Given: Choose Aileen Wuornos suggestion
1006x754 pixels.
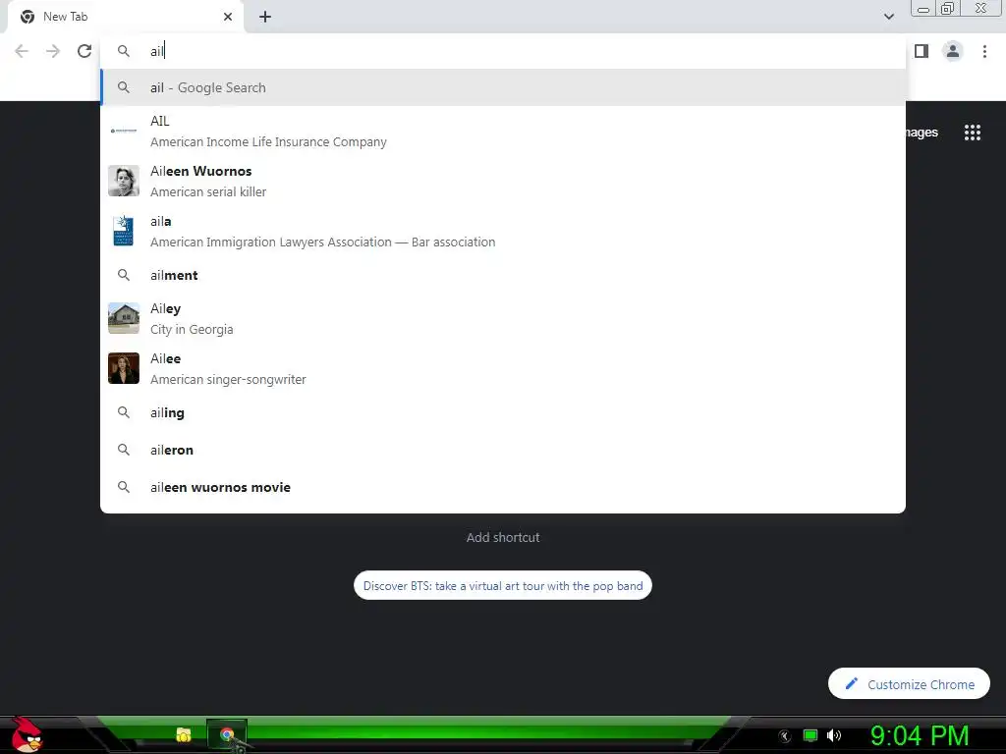Looking at the screenshot, I should (x=503, y=181).
